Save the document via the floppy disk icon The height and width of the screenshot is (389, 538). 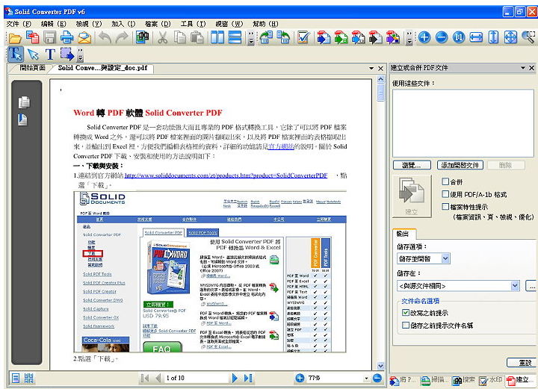(x=50, y=37)
